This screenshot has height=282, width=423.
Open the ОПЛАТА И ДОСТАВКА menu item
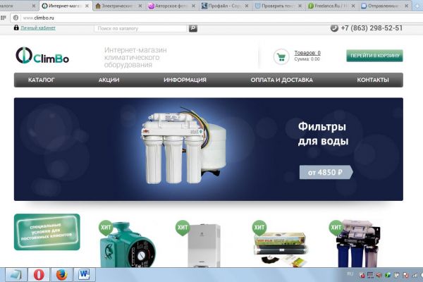click(281, 80)
